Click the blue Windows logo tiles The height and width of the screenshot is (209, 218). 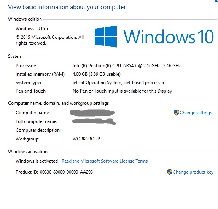[x=106, y=37]
